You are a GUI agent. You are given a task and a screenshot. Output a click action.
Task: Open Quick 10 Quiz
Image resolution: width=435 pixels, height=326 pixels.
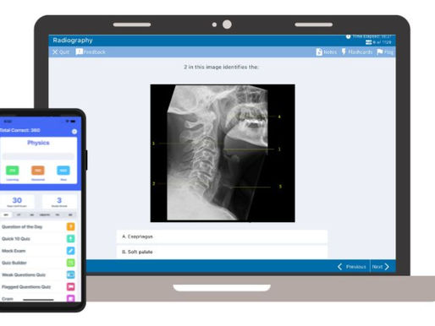38,239
